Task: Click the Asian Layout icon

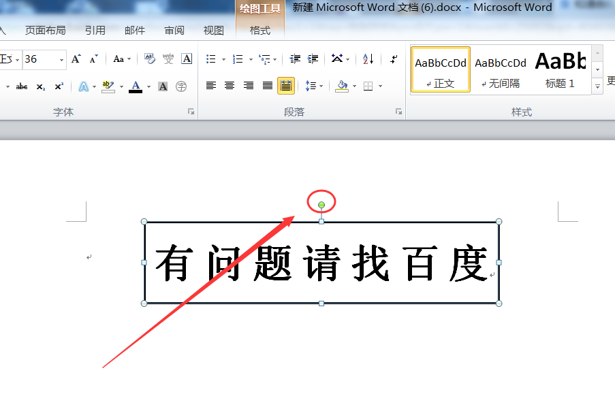Action: pos(337,59)
